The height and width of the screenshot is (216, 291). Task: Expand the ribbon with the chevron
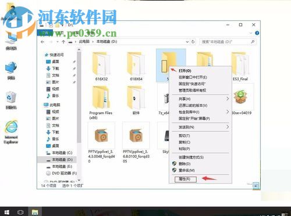coord(251,33)
